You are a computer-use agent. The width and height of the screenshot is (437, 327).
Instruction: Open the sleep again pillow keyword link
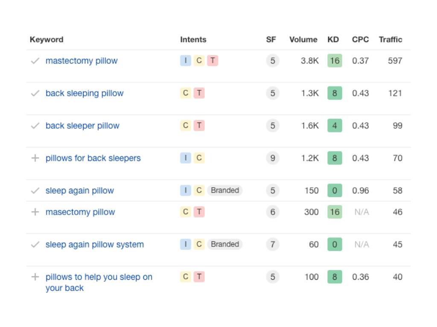[x=80, y=190]
